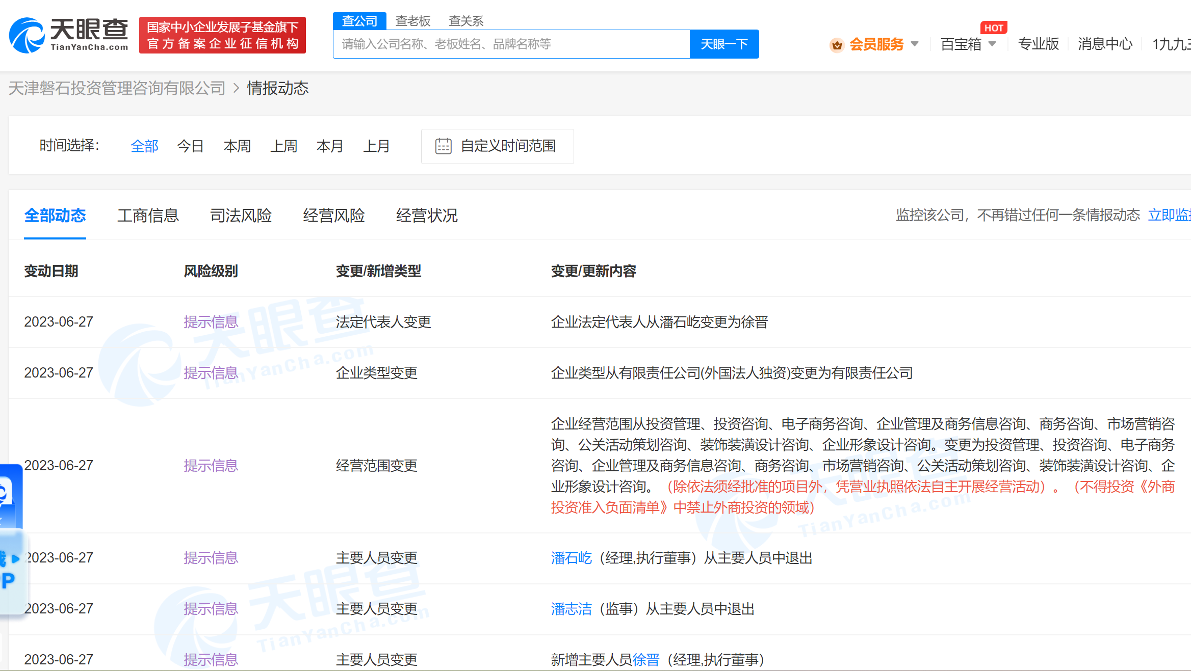
Task: Click the red 官方备案企业征信机构 banner
Action: (222, 35)
